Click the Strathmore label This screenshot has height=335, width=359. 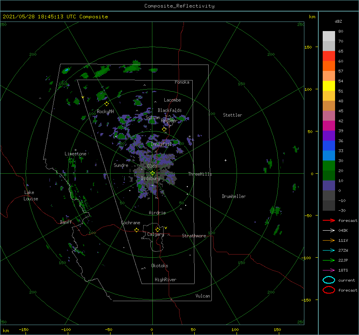pos(194,236)
